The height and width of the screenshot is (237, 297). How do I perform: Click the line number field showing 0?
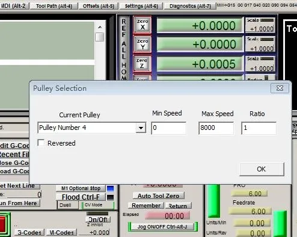[x=25, y=194]
